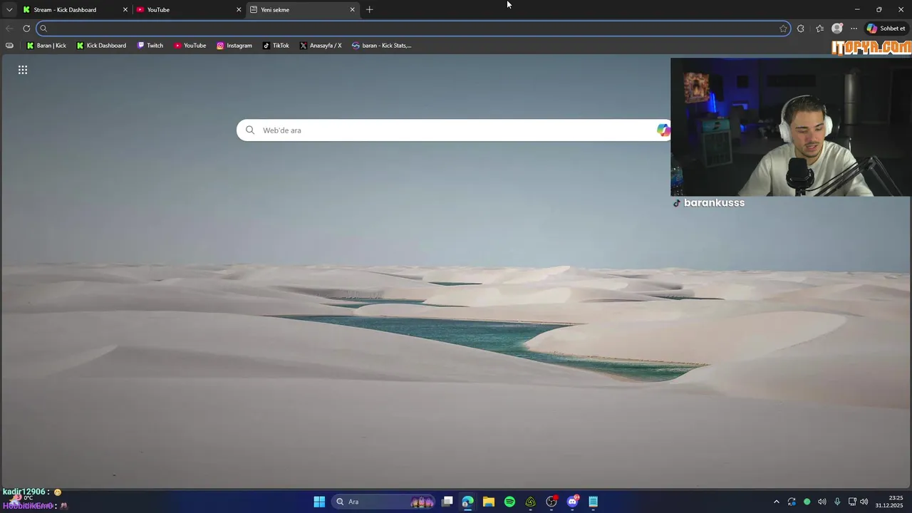Viewport: 912px width, 513px height.
Task: Open the clock showing 23:25
Action: click(891, 502)
